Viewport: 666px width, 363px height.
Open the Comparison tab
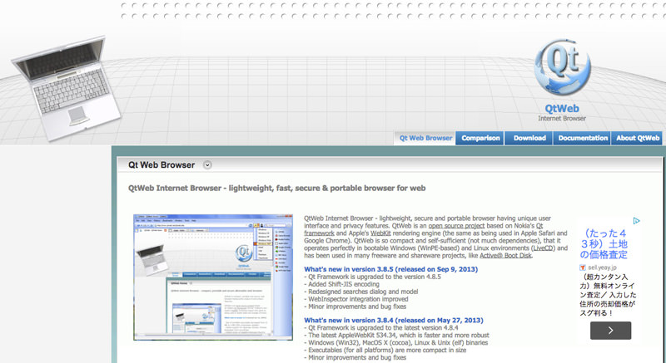(480, 138)
